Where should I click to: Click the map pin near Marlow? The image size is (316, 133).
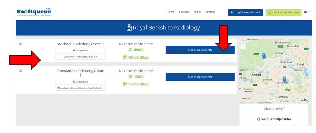(263, 56)
